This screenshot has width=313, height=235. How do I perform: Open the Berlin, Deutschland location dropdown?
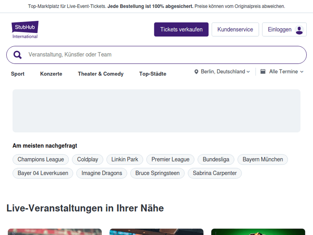[x=222, y=72]
